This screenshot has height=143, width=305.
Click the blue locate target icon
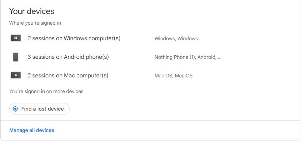click(x=15, y=109)
